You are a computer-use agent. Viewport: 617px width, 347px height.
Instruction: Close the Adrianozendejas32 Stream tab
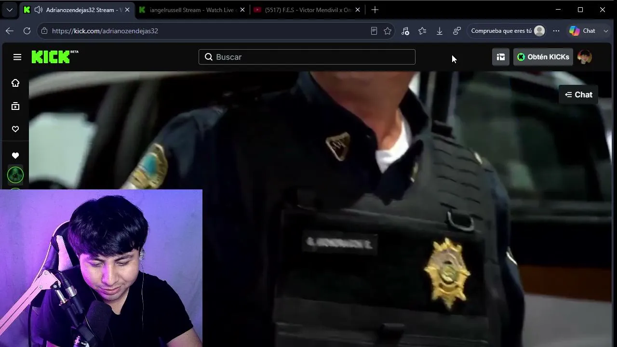coord(127,10)
